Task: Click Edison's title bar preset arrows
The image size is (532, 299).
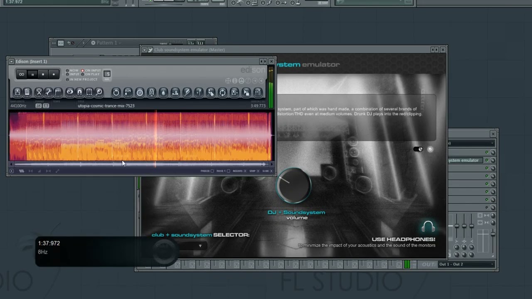Action: tap(263, 61)
